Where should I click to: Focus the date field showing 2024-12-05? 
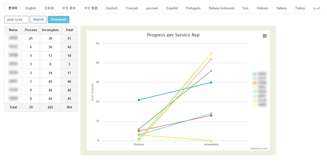coord(17,20)
